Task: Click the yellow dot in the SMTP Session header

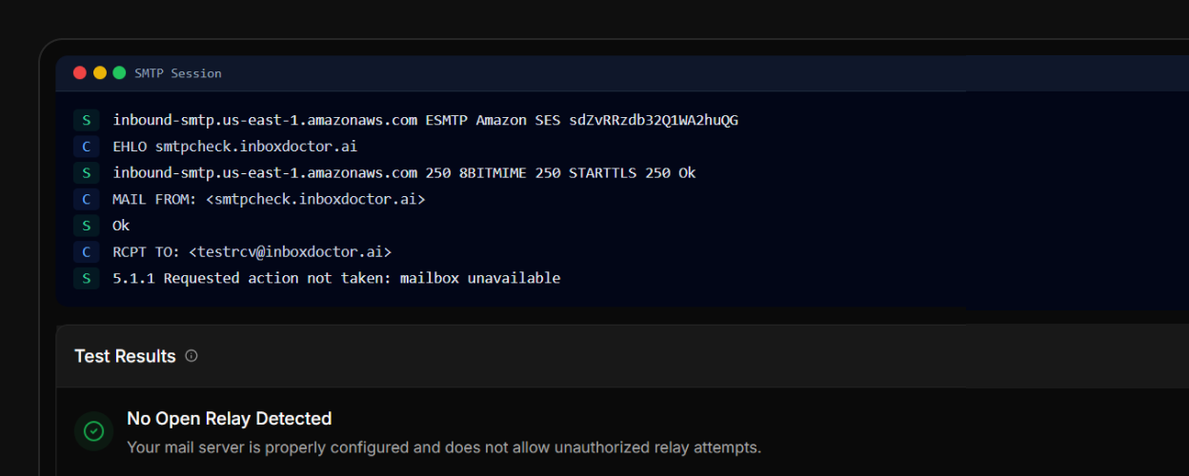Action: (x=100, y=73)
